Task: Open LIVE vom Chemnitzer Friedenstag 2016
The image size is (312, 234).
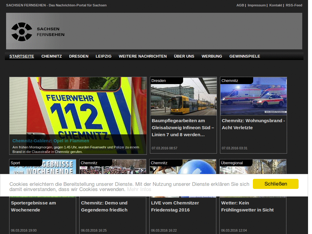Action: pyautogui.click(x=175, y=206)
